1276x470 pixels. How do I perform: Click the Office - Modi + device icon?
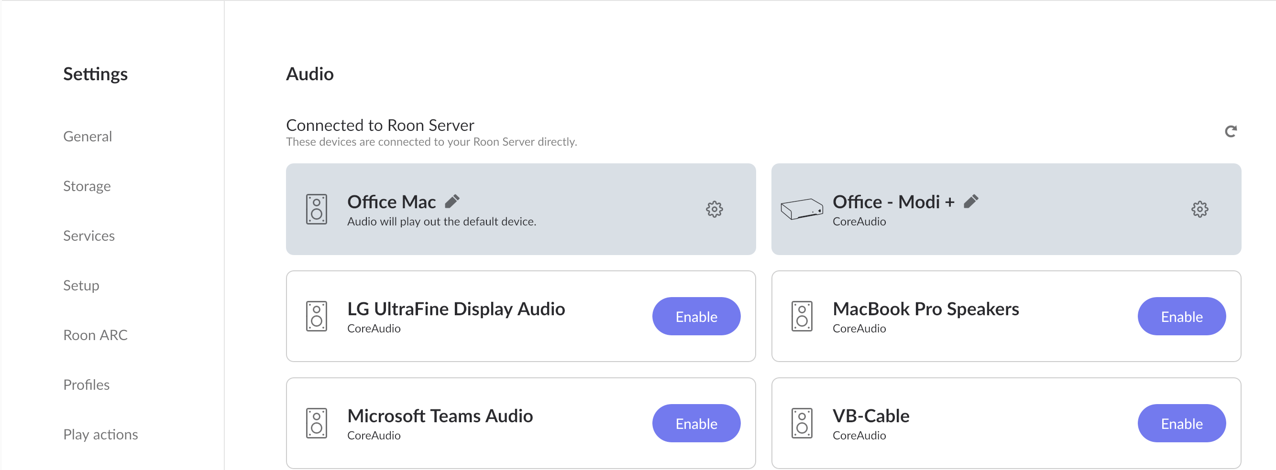click(x=802, y=209)
